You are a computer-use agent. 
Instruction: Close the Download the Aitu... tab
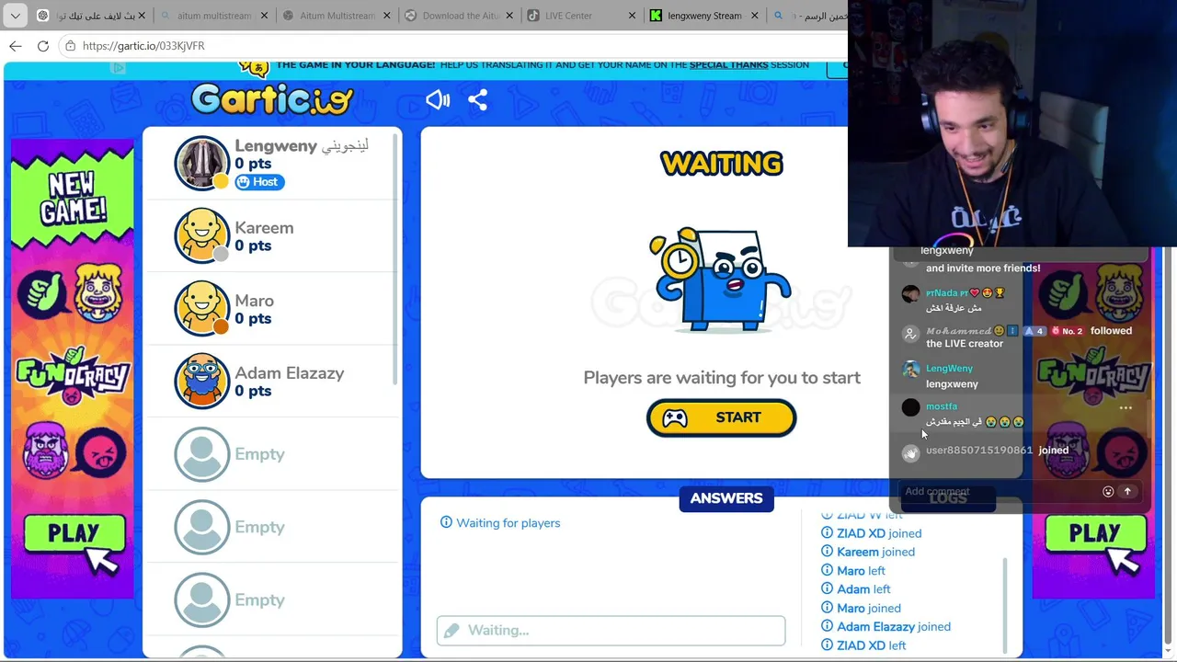click(x=511, y=16)
